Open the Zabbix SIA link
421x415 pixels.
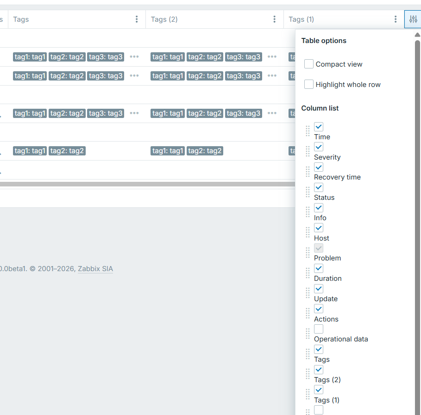(x=95, y=269)
